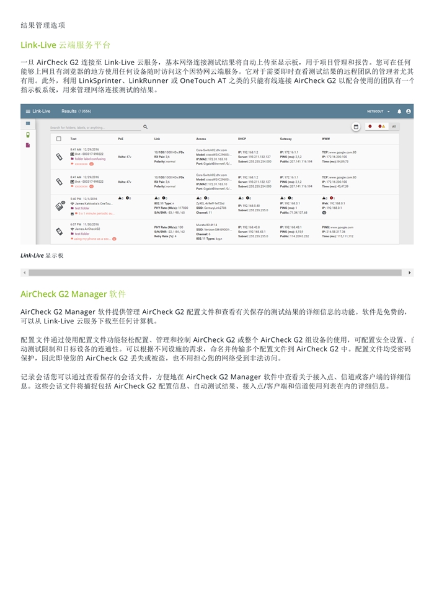The image size is (434, 614).
Task: Click the 'Link-Live 显示板' figure caption
Action: 42,255
